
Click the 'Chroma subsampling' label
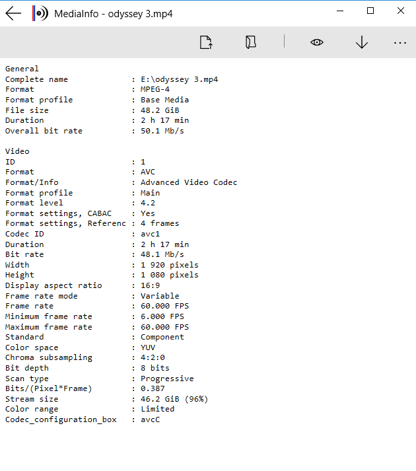tap(49, 357)
